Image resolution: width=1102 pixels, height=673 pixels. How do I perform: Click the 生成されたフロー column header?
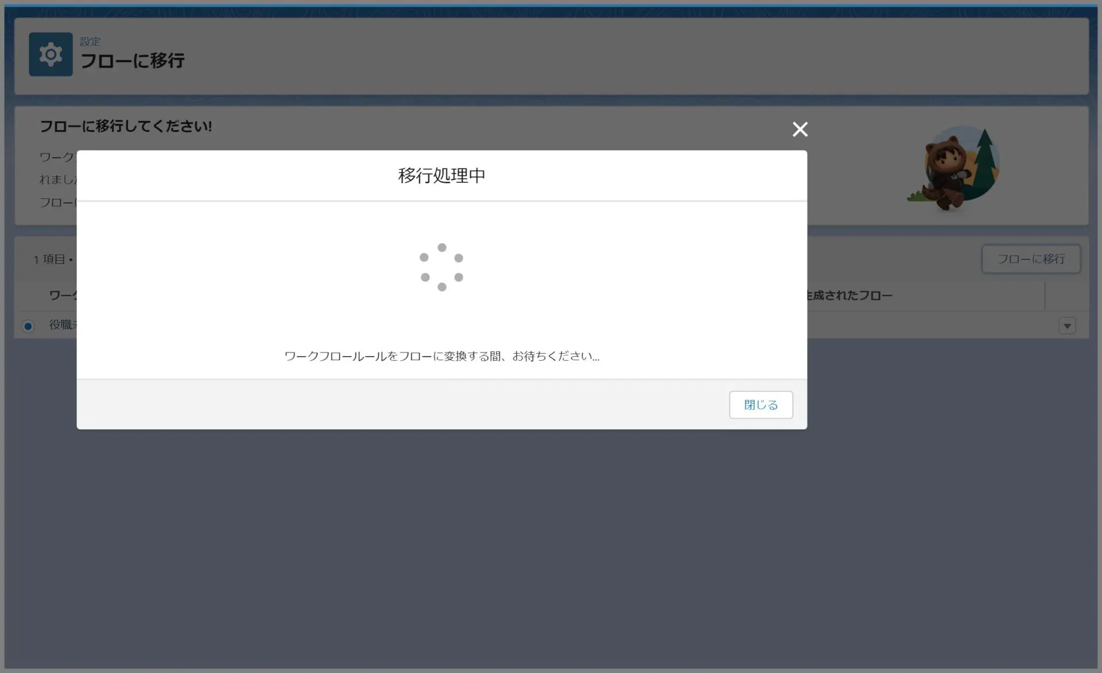click(849, 296)
